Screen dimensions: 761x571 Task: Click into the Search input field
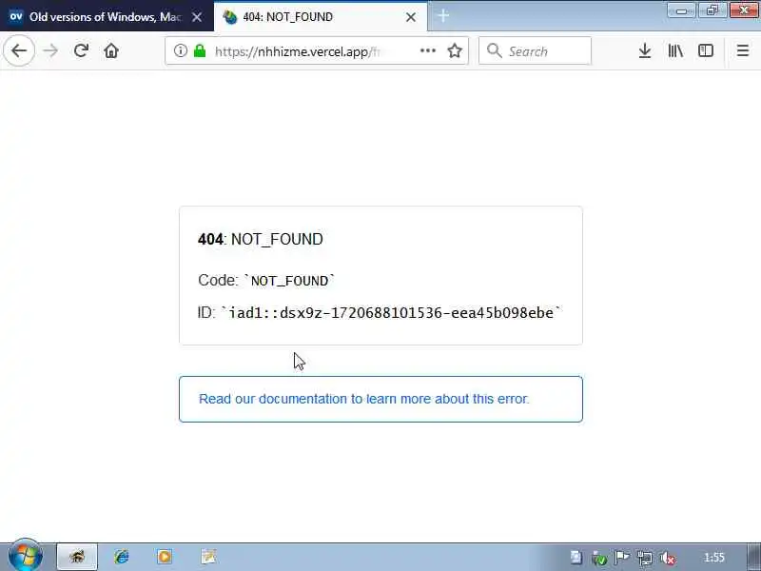(x=535, y=50)
